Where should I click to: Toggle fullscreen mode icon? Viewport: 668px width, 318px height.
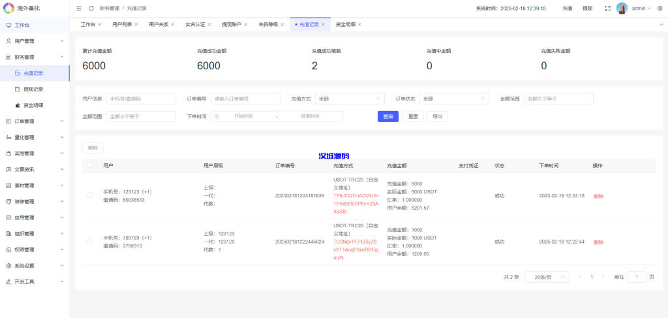(608, 8)
